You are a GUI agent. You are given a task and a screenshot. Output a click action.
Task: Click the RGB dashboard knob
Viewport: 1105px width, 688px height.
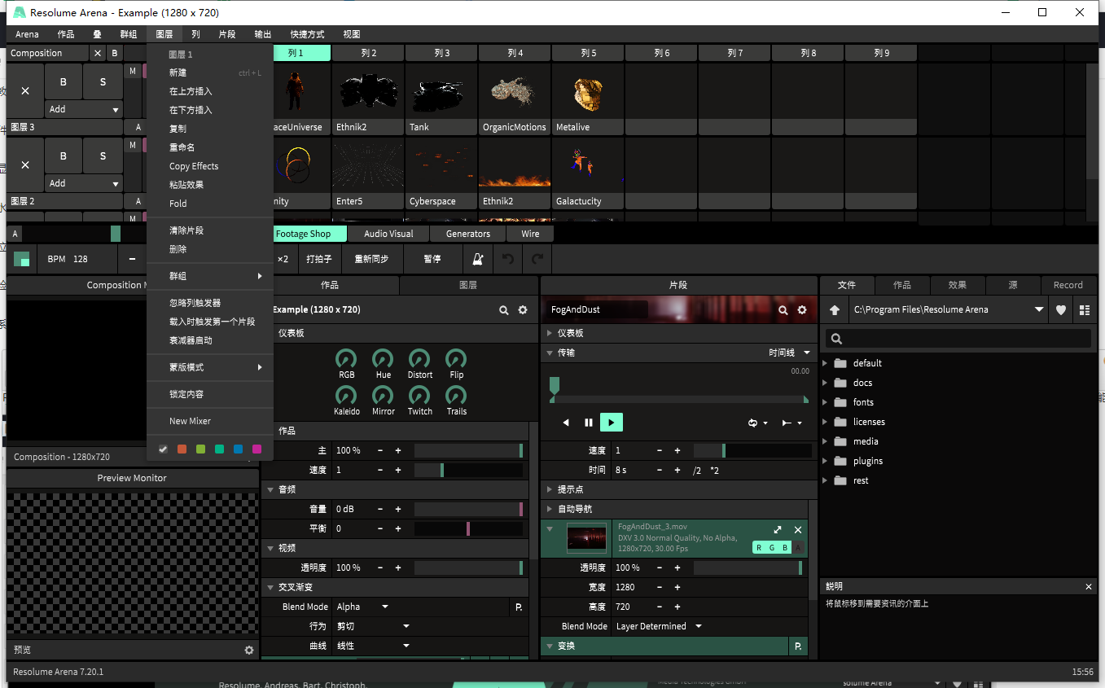pos(346,358)
